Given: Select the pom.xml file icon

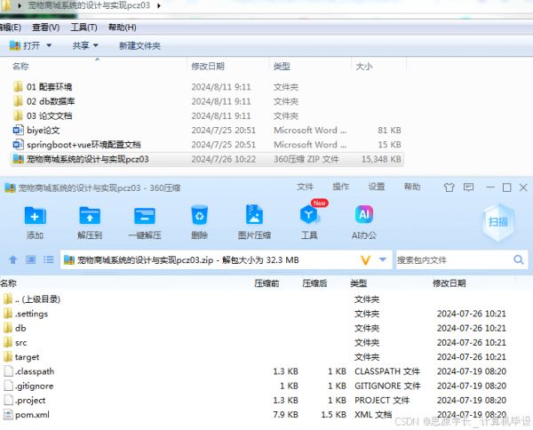Looking at the screenshot, I should pos(8,414).
